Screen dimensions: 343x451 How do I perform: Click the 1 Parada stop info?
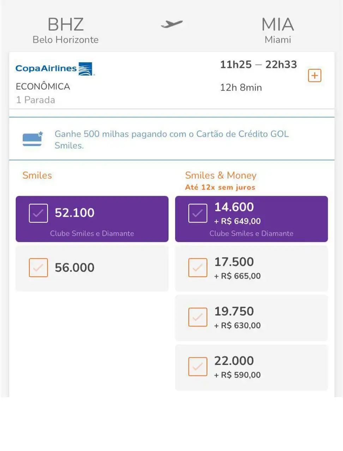35,100
